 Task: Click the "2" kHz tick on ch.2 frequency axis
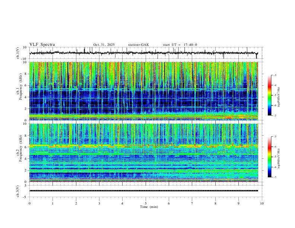26,170
